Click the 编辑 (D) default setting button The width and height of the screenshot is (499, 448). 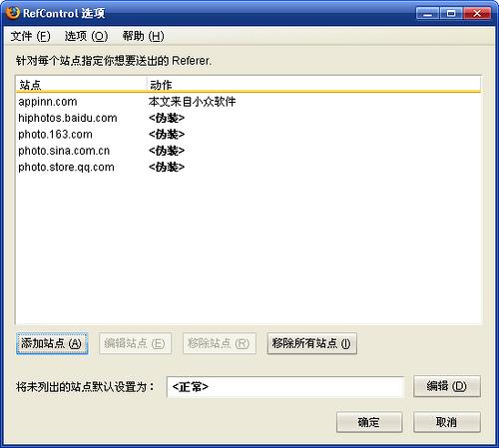point(447,386)
